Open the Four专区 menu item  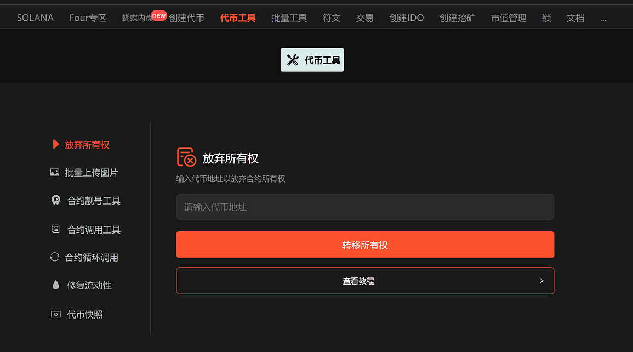point(88,18)
